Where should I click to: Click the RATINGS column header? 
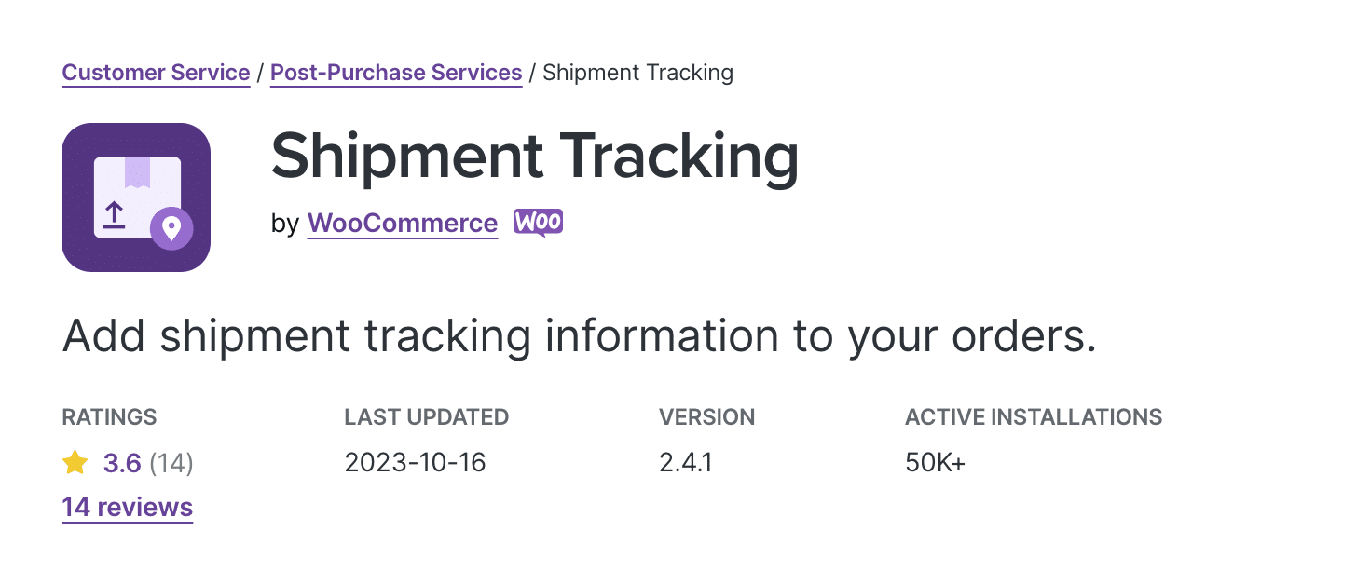click(109, 416)
